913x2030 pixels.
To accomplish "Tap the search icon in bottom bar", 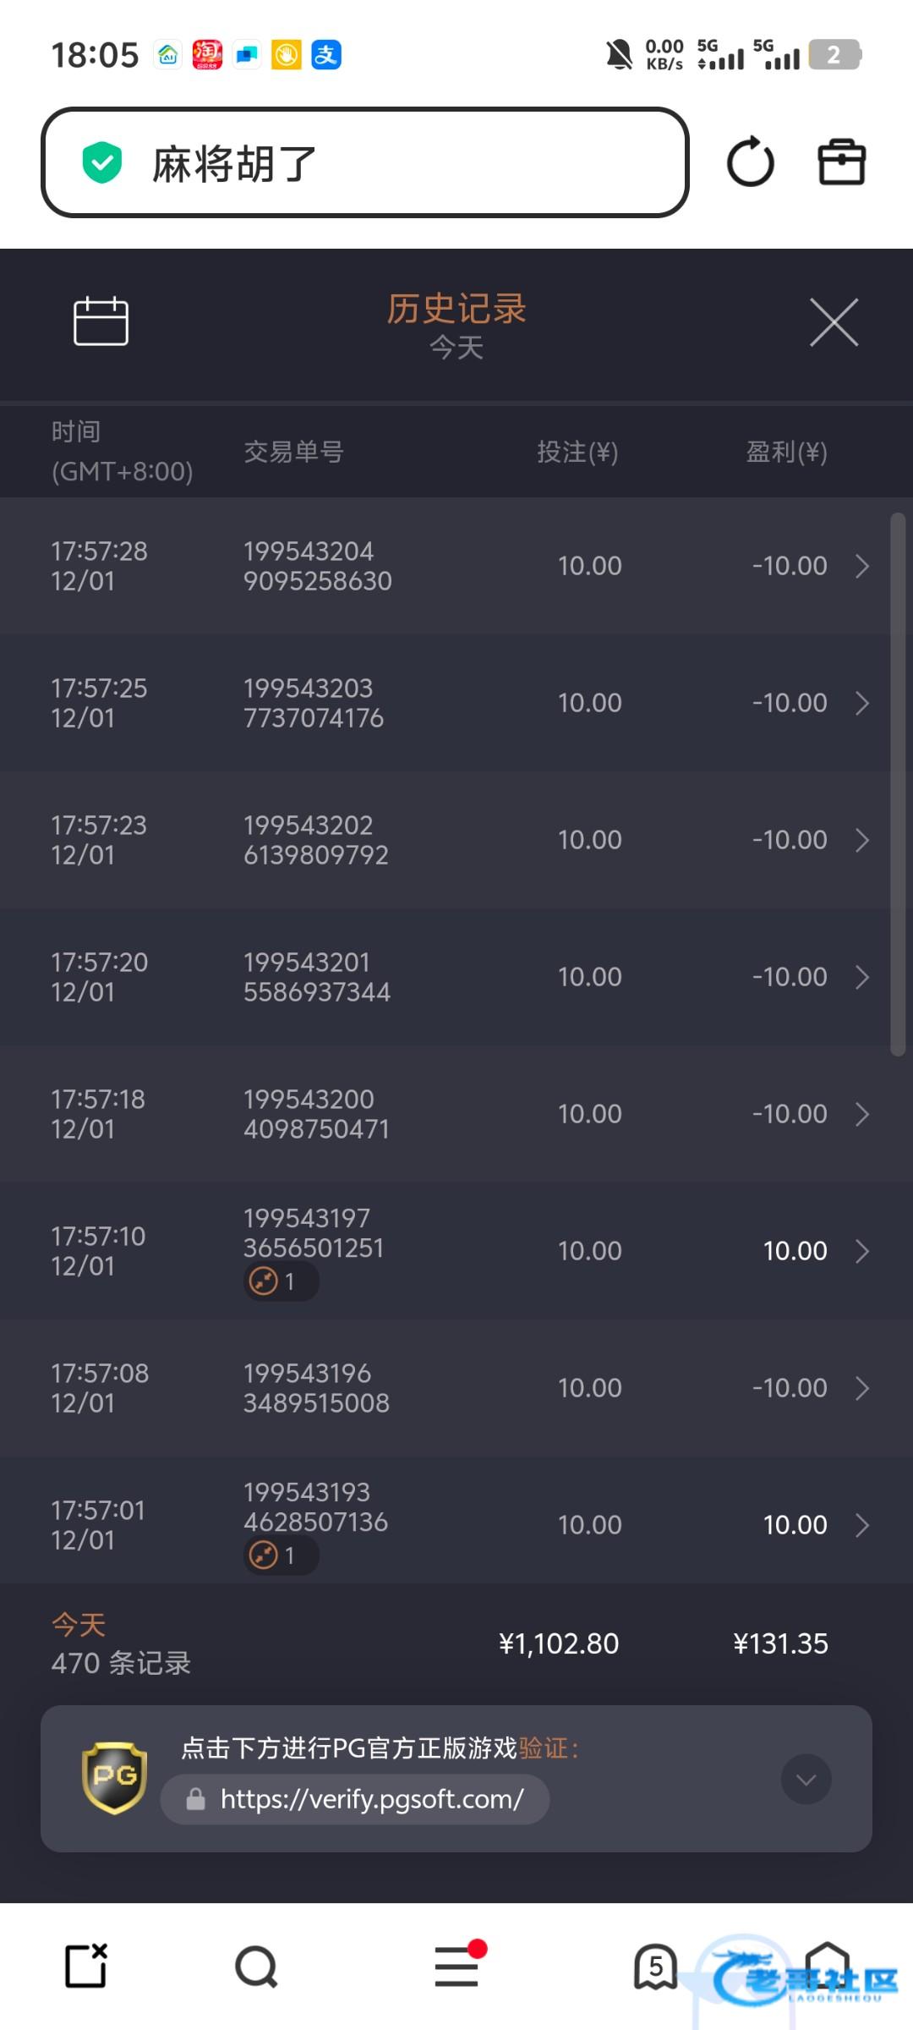I will pos(256,1967).
